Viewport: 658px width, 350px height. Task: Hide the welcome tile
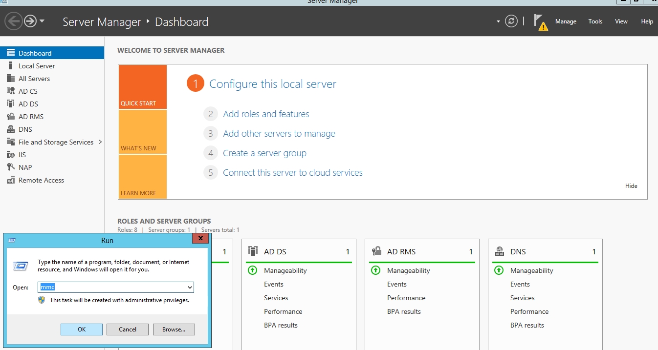tap(631, 186)
